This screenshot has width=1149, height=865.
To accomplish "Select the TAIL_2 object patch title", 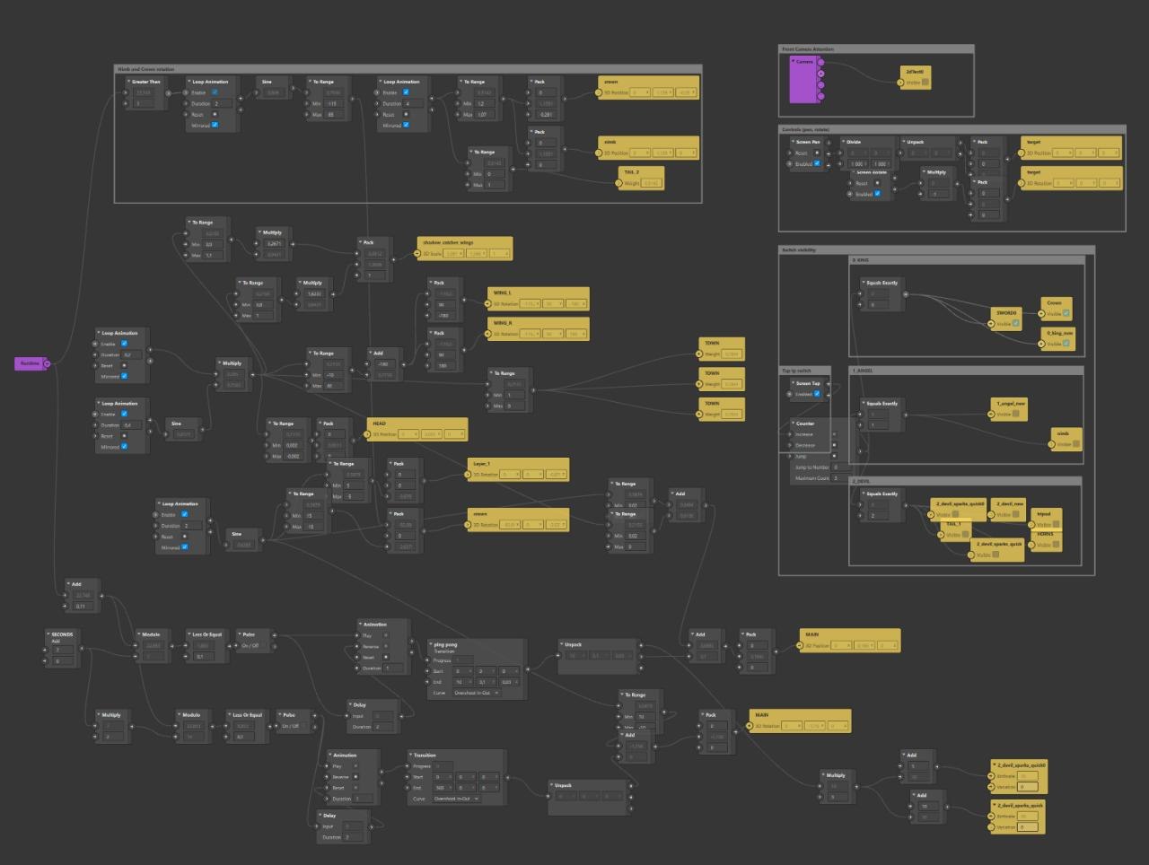I will pos(632,172).
